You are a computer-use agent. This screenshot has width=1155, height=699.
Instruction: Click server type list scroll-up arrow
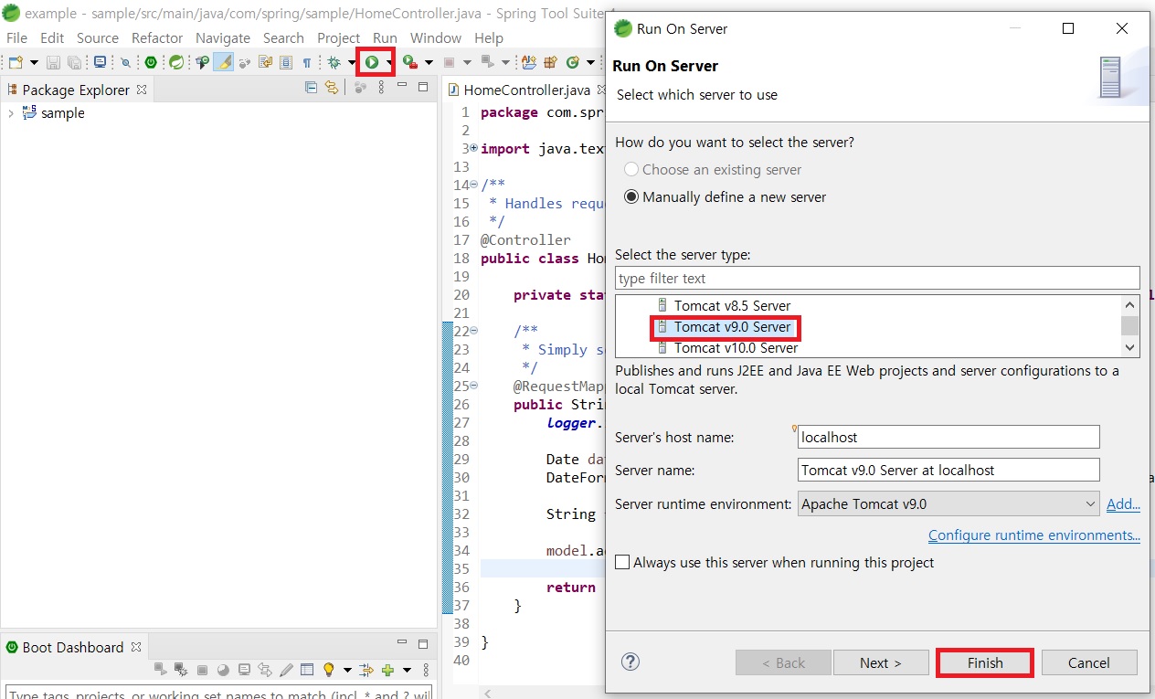click(x=1130, y=305)
